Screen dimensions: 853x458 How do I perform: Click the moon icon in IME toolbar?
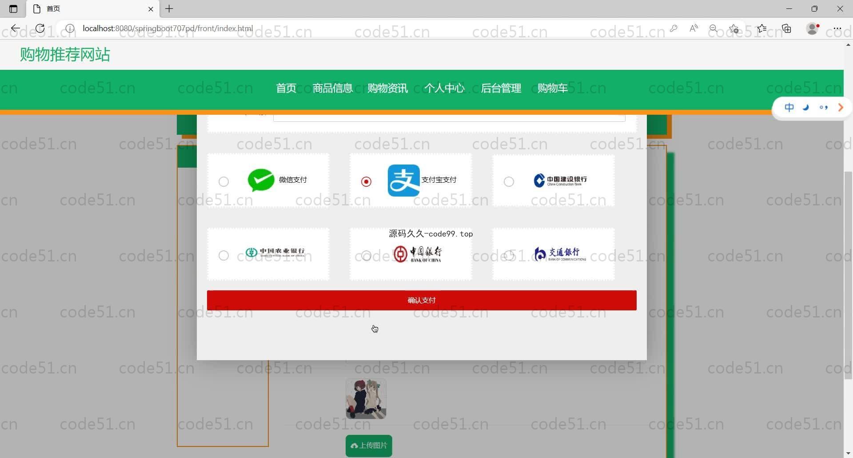pyautogui.click(x=806, y=108)
